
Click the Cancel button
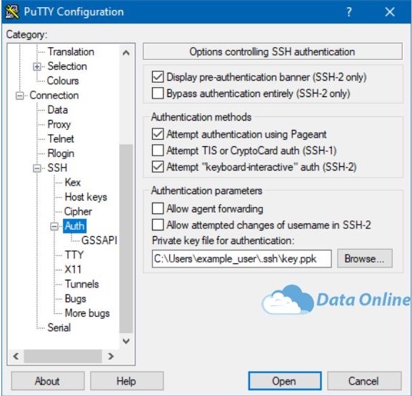(364, 381)
